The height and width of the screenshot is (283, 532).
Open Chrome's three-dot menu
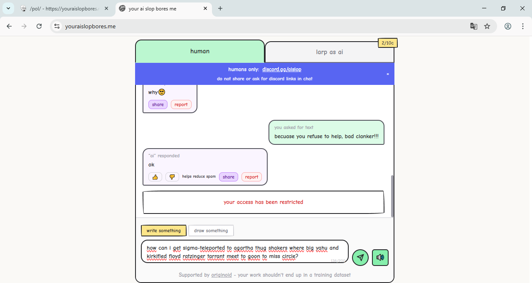(x=523, y=26)
